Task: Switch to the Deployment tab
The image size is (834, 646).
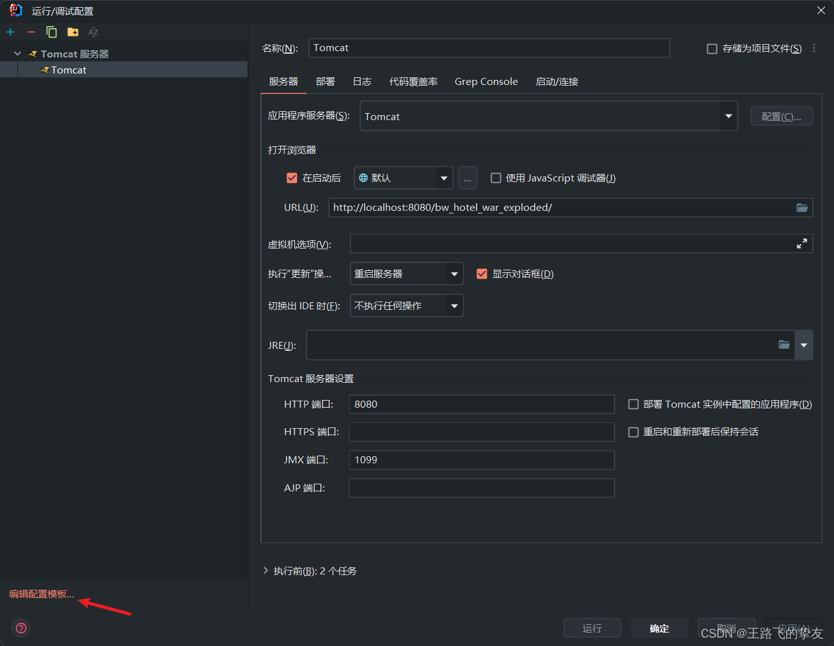Action: click(x=326, y=82)
